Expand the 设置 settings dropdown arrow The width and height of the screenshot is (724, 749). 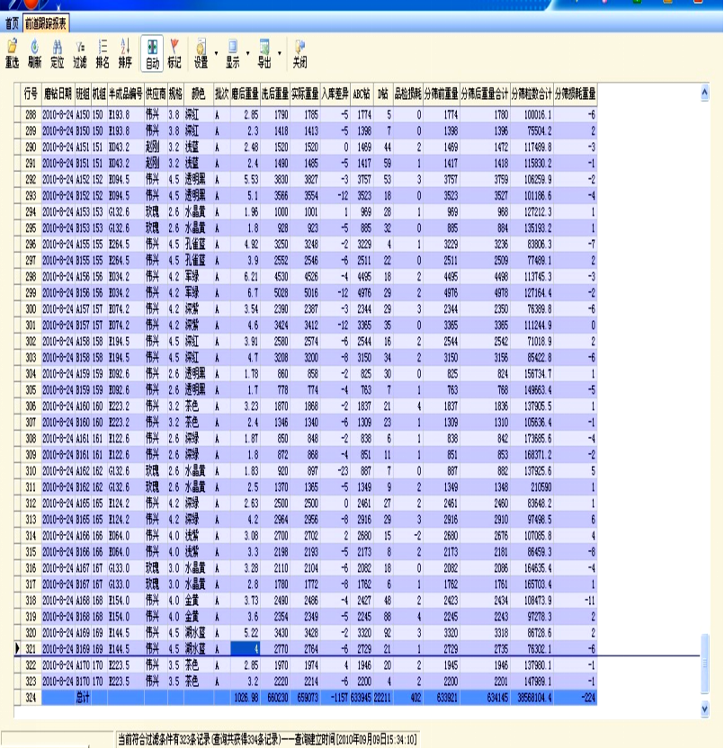(215, 52)
